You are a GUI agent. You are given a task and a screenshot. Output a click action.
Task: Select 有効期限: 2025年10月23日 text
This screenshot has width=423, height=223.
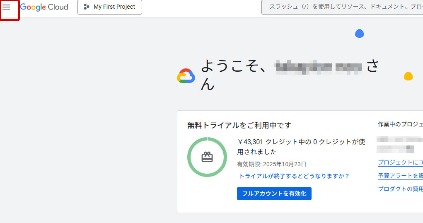pos(272,164)
